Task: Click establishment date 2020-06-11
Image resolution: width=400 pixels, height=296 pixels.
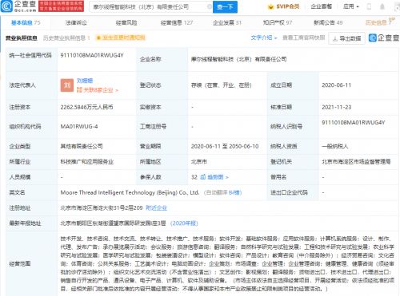Action: click(x=336, y=85)
